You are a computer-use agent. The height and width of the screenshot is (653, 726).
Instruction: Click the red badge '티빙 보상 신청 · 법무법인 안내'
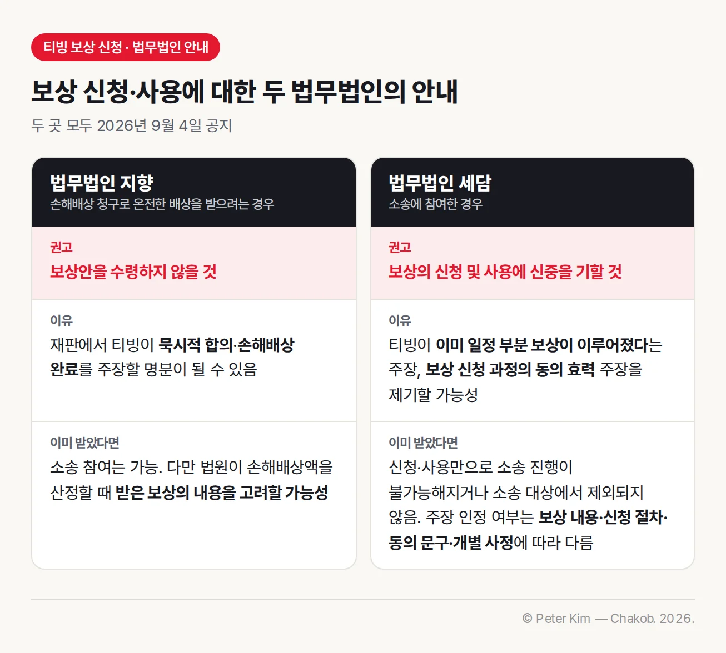126,47
